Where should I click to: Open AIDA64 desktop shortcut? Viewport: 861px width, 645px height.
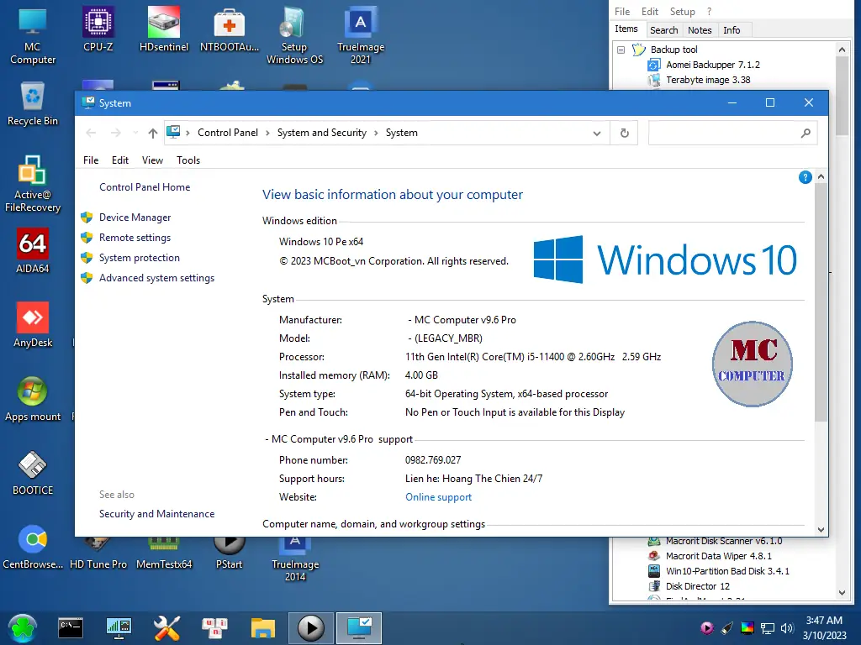(33, 251)
